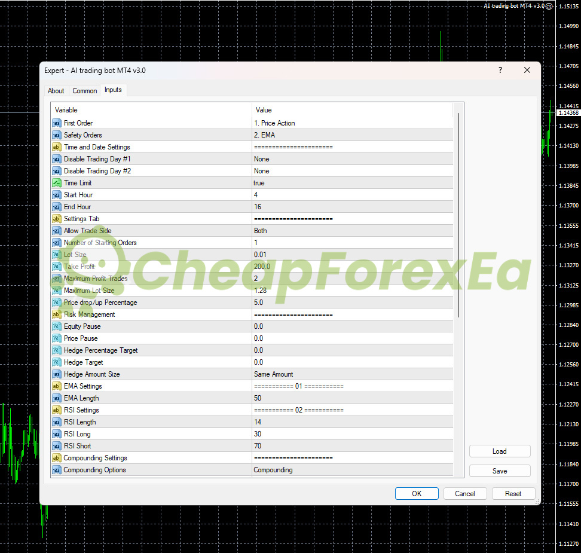Open Compounding Options Compounding value
The height and width of the screenshot is (553, 581).
(x=352, y=470)
